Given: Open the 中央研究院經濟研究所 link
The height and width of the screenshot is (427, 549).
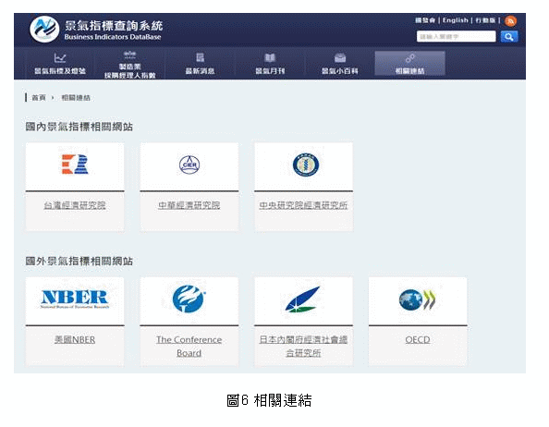Looking at the screenshot, I should point(303,205).
